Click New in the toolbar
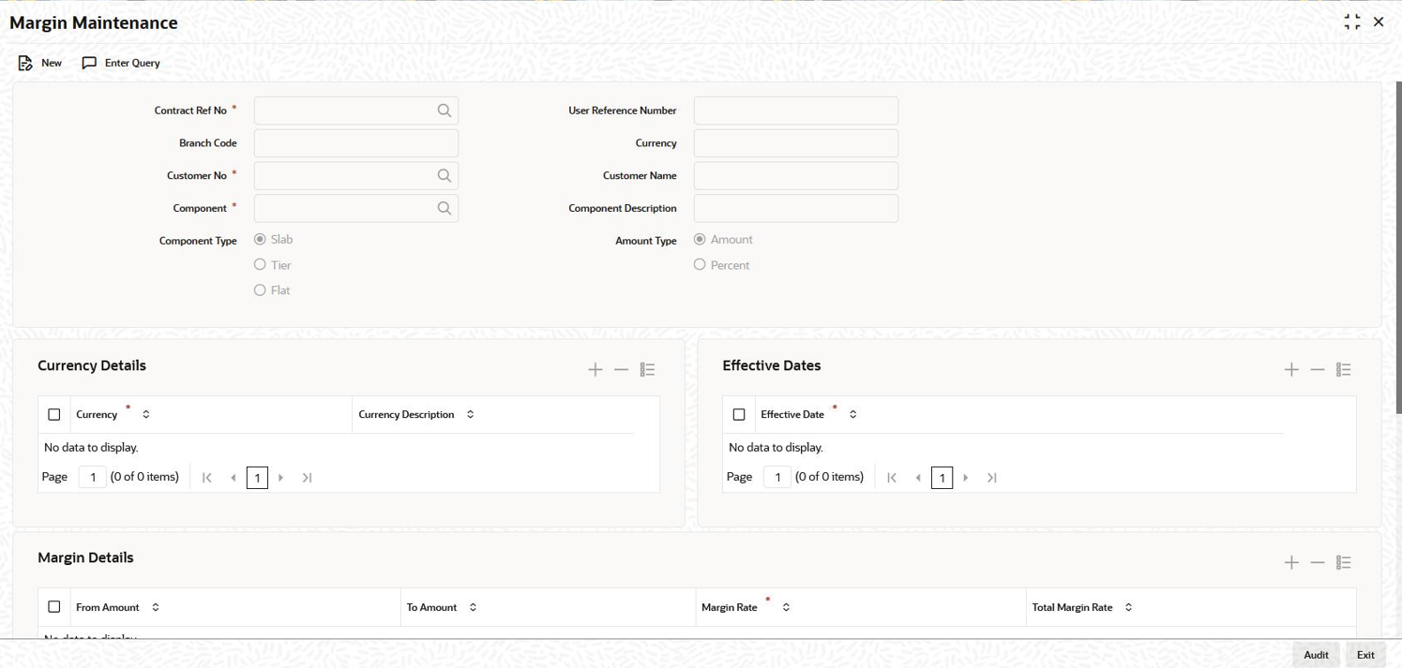This screenshot has width=1402, height=668. [40, 63]
